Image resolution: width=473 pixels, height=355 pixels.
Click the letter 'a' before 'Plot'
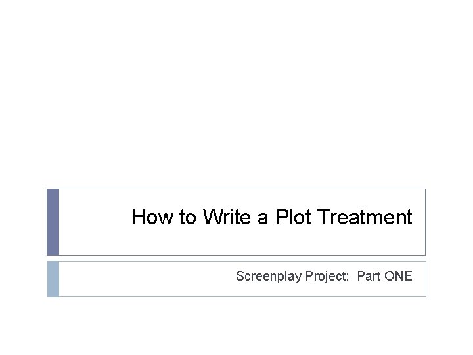263,217
